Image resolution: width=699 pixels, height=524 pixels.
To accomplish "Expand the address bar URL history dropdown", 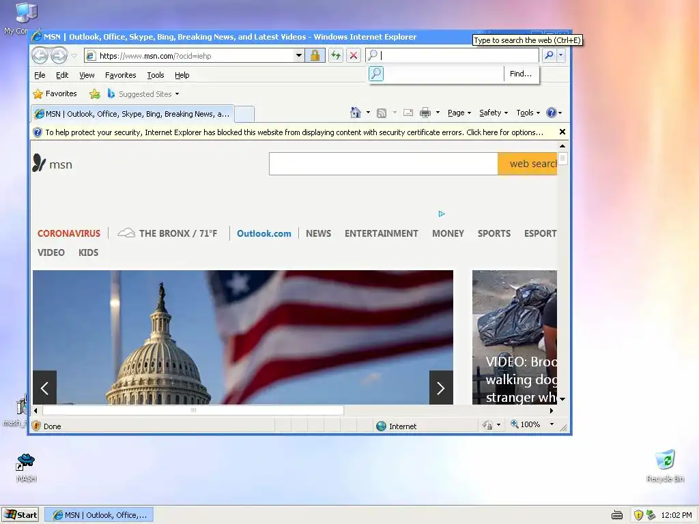I will click(299, 55).
